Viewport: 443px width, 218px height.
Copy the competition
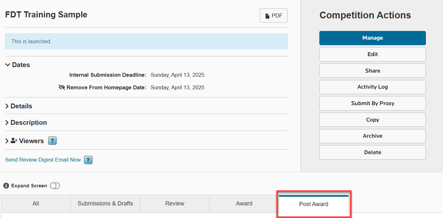click(372, 120)
